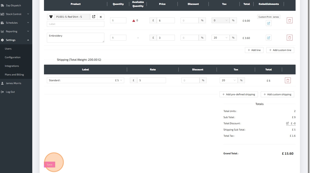The image size is (310, 173).
Task: Delete the Standard shipping line
Action: coord(288,80)
